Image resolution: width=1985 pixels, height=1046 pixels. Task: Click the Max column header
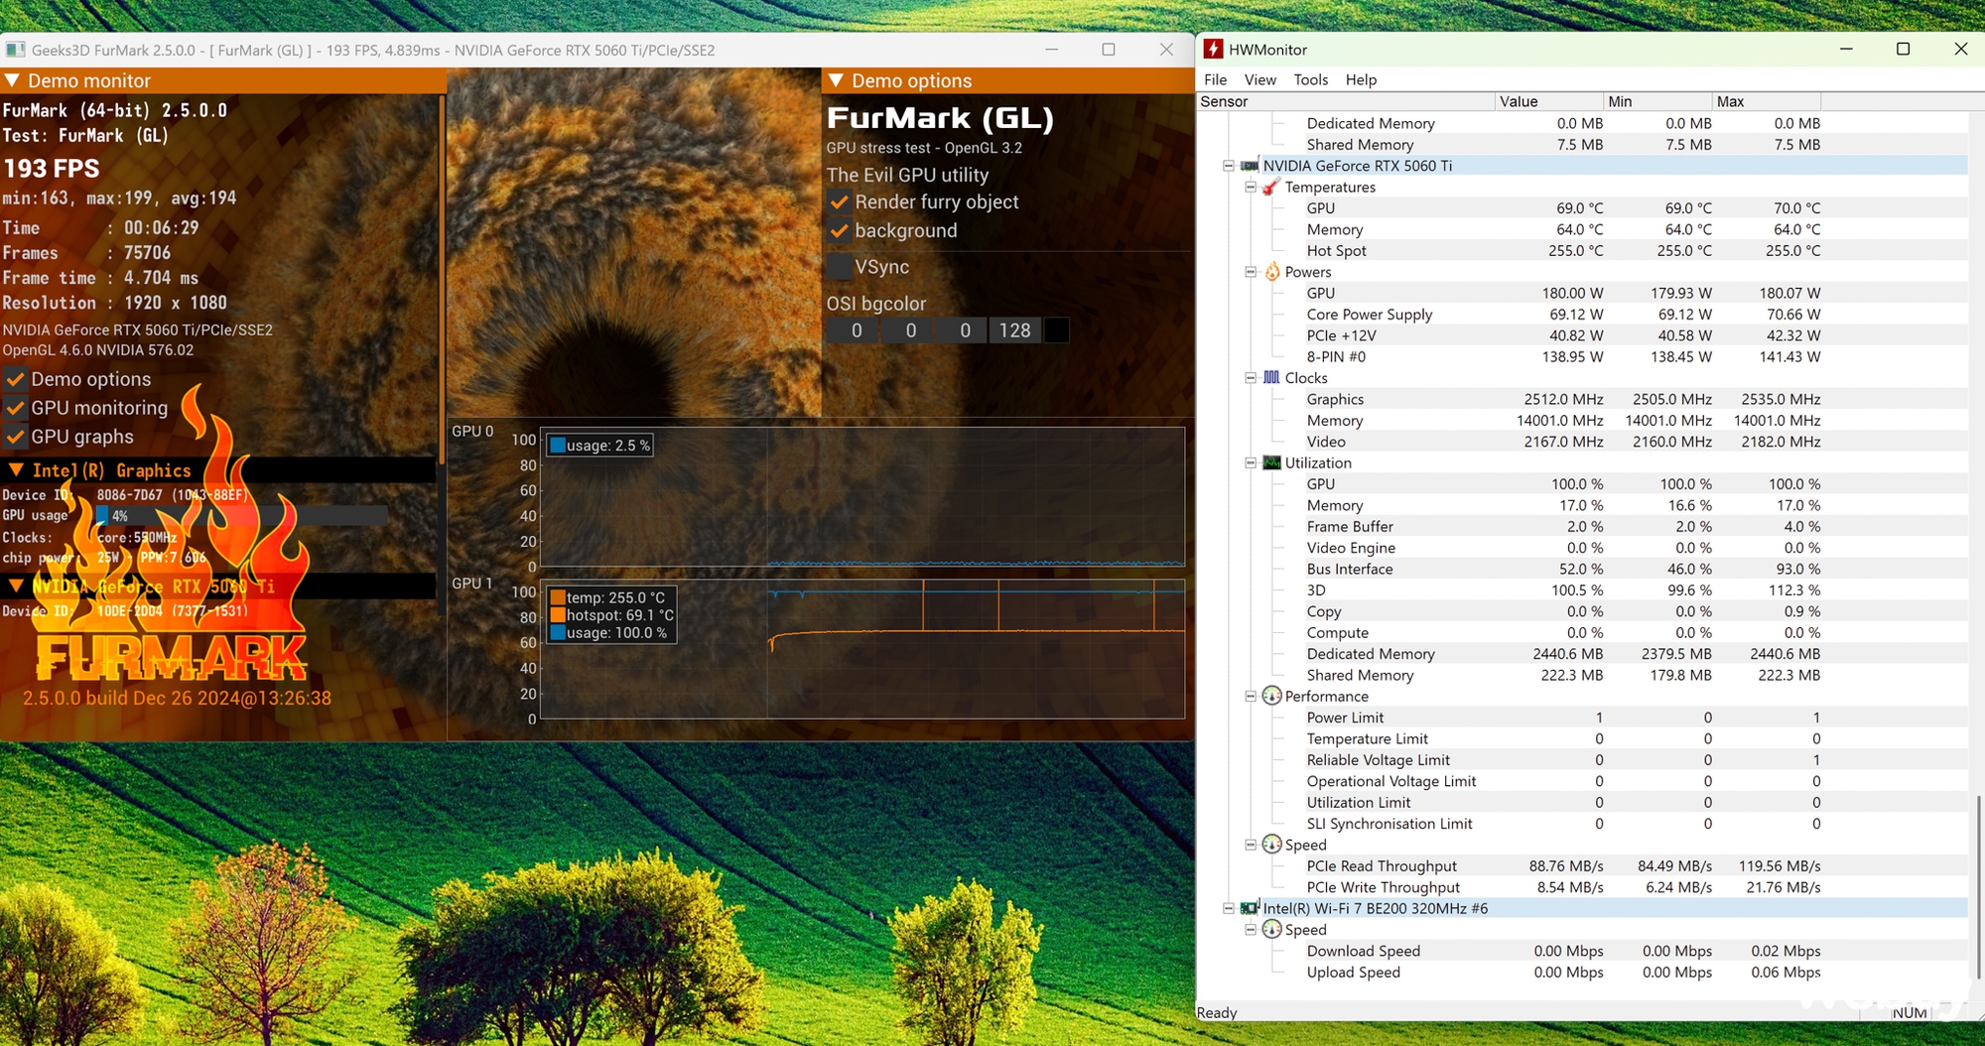pos(1767,101)
